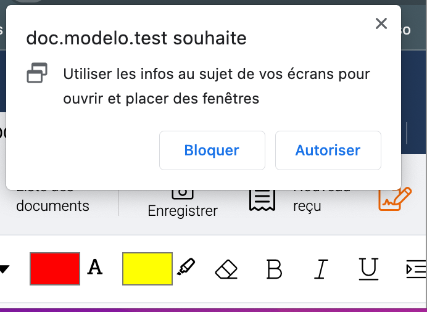Click the indent icon at toolbar edge

pos(415,269)
